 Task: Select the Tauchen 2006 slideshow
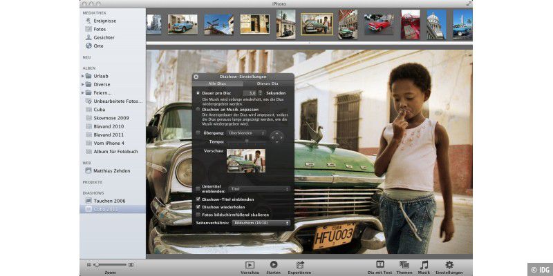pos(110,200)
